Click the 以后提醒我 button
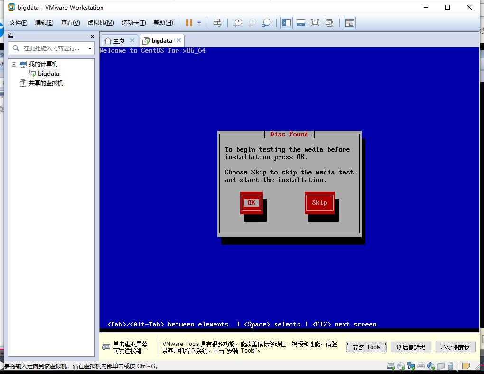This screenshot has width=484, height=374. pos(410,347)
